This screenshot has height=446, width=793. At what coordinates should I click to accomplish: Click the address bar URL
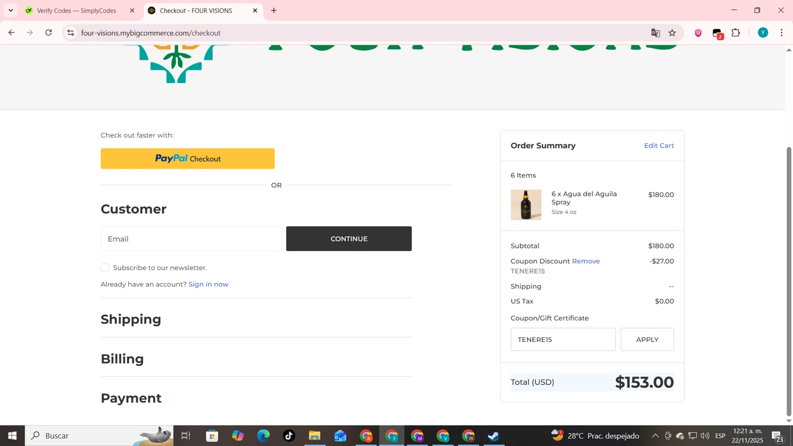point(151,33)
